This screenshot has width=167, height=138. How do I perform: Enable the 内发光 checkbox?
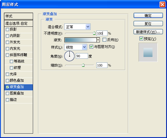pyautogui.click(x=7, y=49)
